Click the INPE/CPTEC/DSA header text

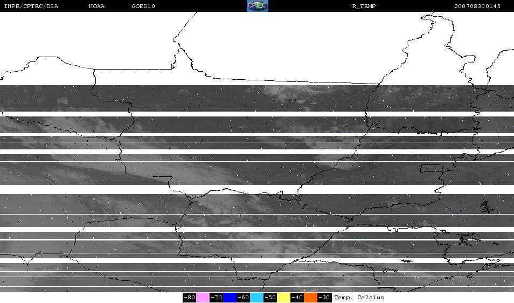point(31,6)
